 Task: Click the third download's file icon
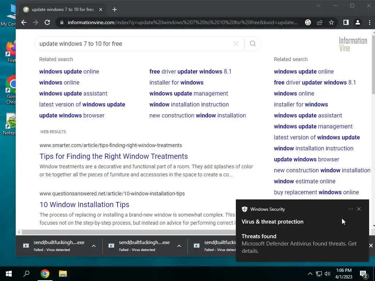tap(197, 246)
